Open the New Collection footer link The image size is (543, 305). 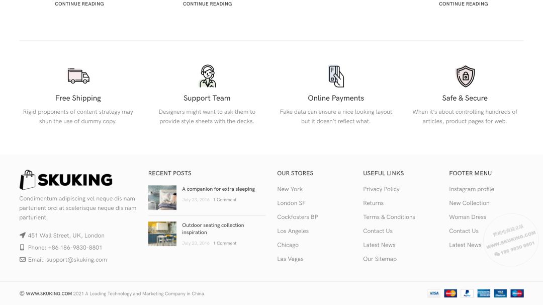469,203
